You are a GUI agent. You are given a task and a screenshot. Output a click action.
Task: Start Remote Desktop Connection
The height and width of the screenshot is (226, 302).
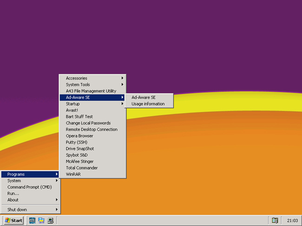pyautogui.click(x=92, y=129)
